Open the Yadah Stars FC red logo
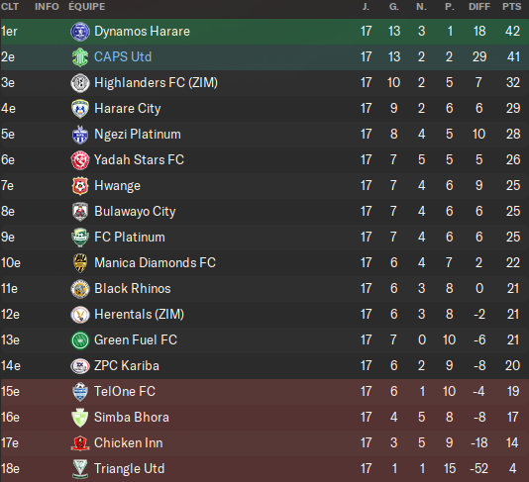The image size is (529, 482). 80,160
